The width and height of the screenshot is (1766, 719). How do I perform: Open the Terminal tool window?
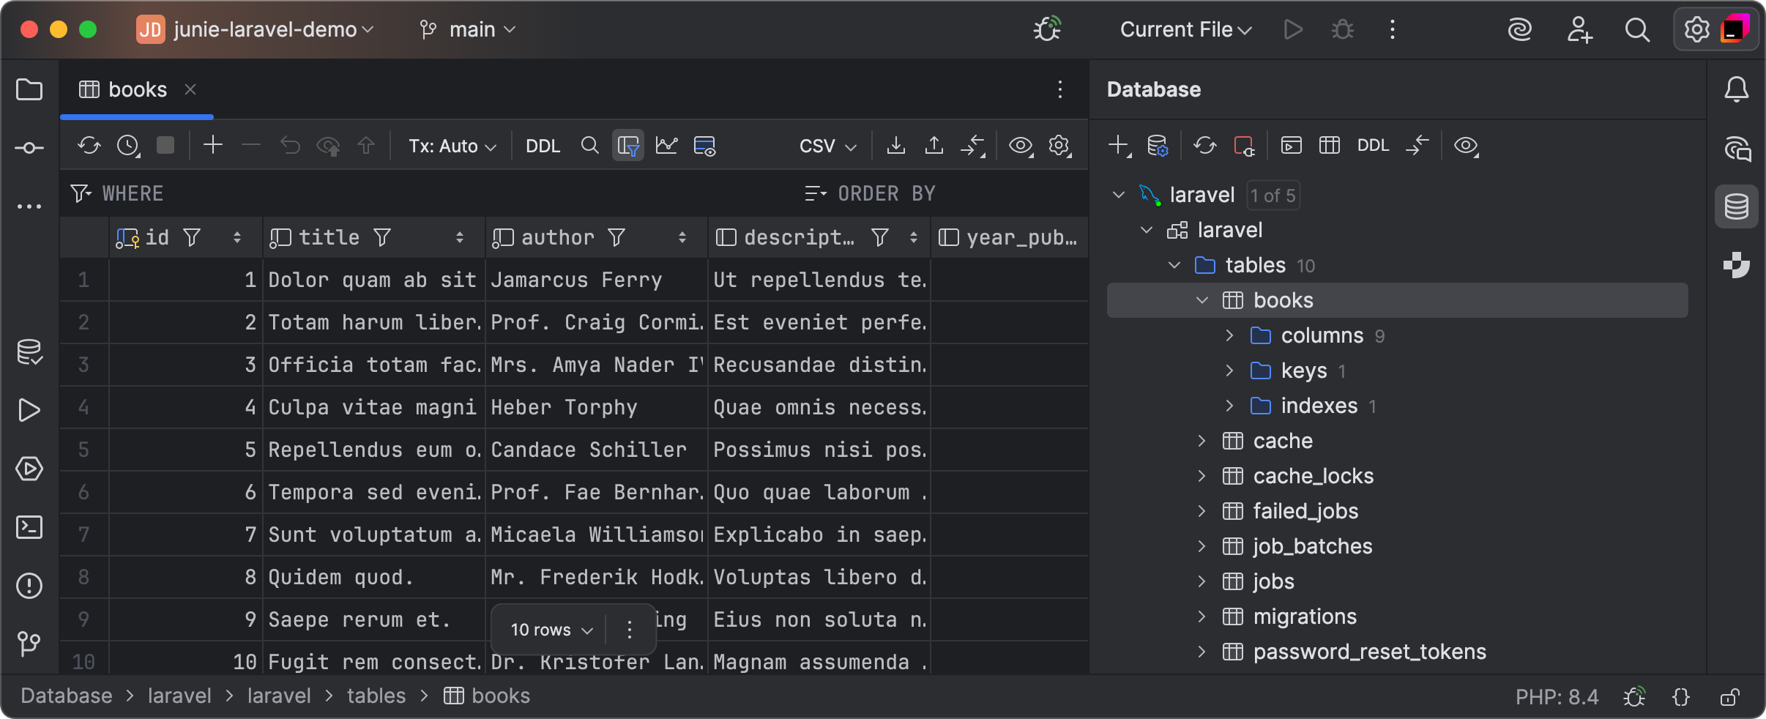tap(29, 527)
